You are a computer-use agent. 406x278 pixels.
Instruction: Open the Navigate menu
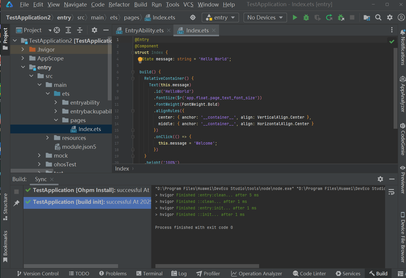click(75, 4)
